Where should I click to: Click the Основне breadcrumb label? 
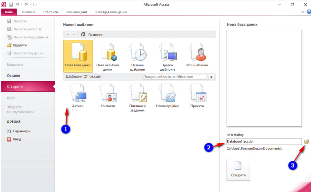coord(96,35)
